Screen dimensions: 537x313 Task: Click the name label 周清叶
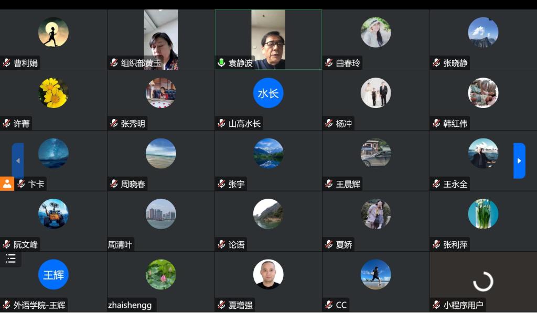[x=120, y=244]
